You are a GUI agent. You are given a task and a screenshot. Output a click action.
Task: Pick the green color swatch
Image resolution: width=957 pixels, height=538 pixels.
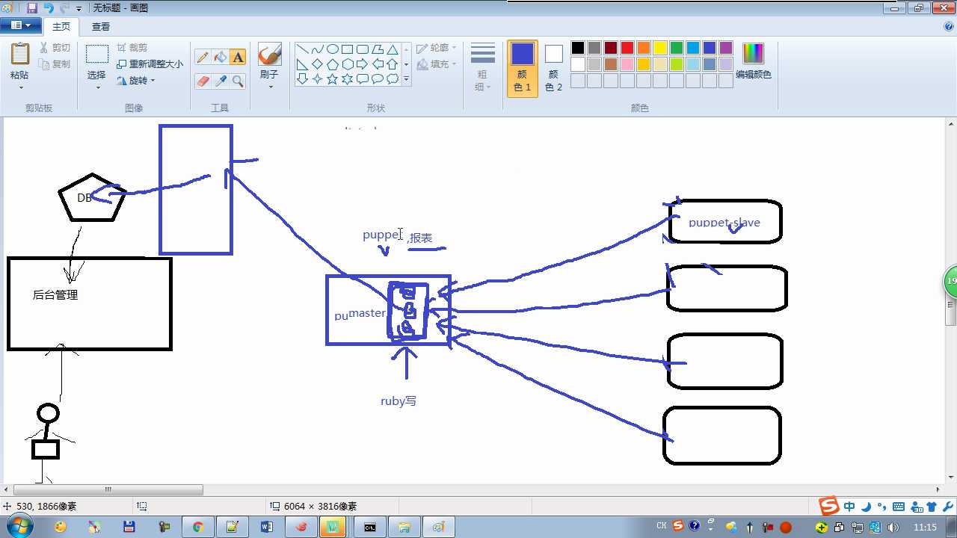677,48
